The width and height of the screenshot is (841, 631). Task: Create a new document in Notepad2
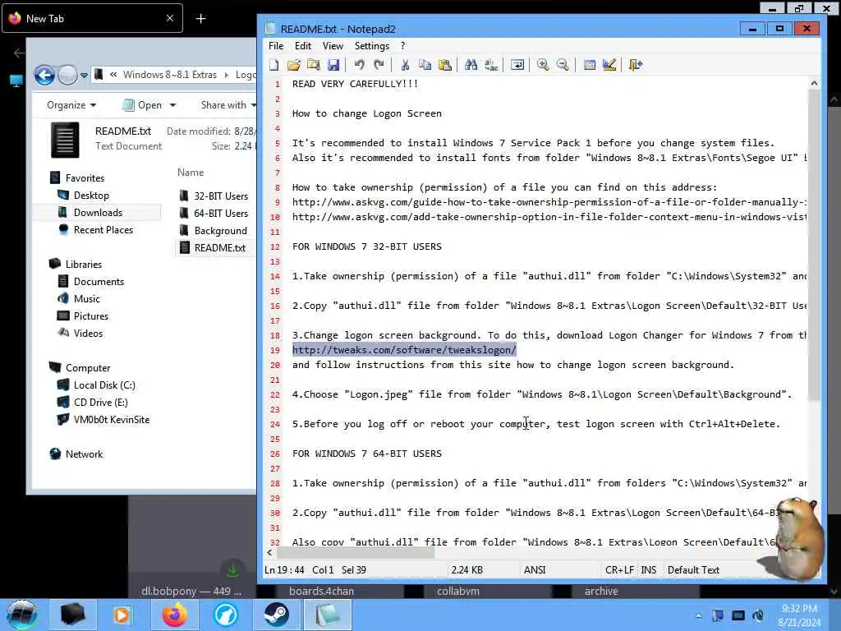pyautogui.click(x=274, y=65)
